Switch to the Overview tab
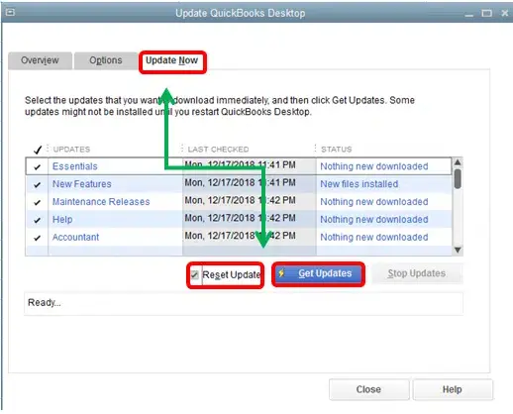513x414 pixels. (40, 60)
